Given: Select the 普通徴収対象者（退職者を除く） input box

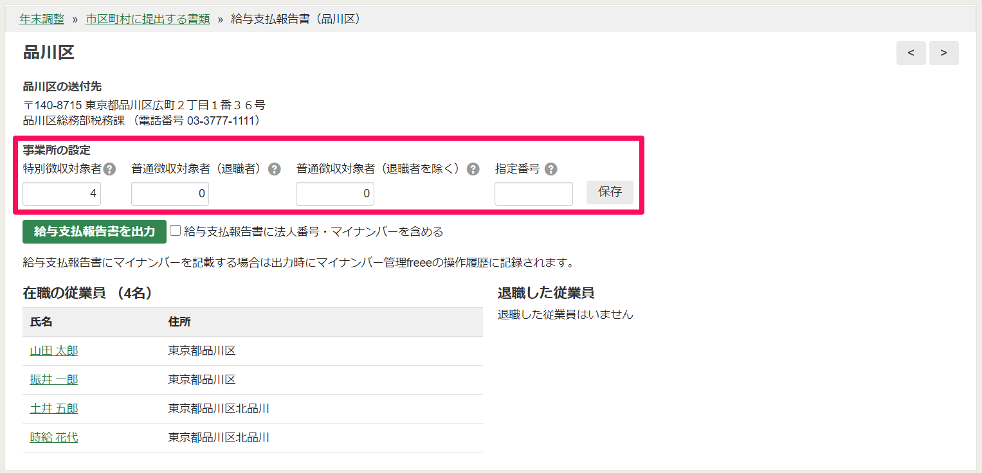Looking at the screenshot, I should pos(334,193).
